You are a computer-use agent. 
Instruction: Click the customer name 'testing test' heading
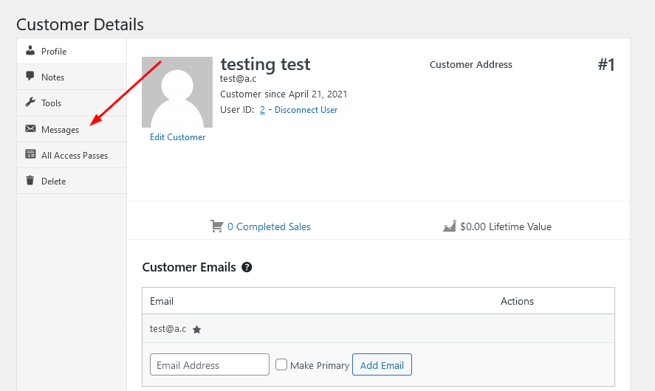pyautogui.click(x=265, y=64)
